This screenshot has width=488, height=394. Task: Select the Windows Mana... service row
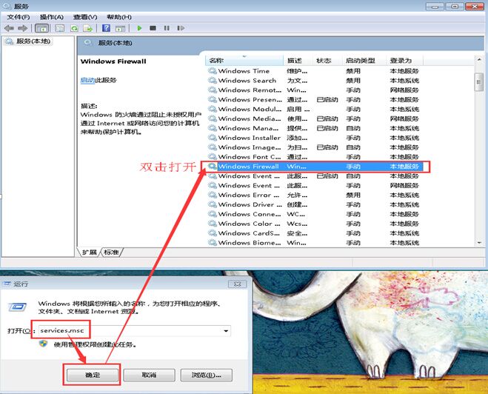point(314,128)
